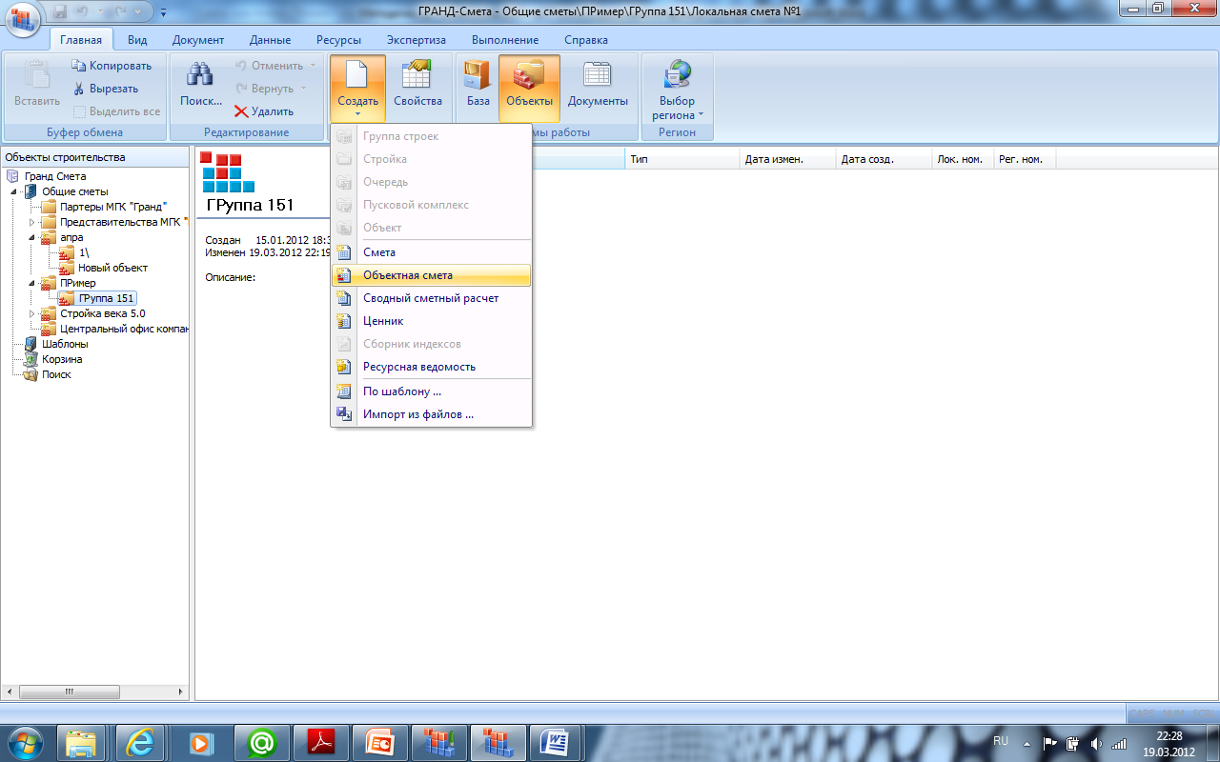This screenshot has height=762, width=1220.
Task: Open the Вид ribbon tab
Action: tap(137, 40)
